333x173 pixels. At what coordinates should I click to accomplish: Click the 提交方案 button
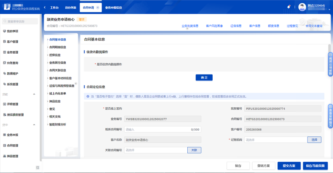[289, 166]
